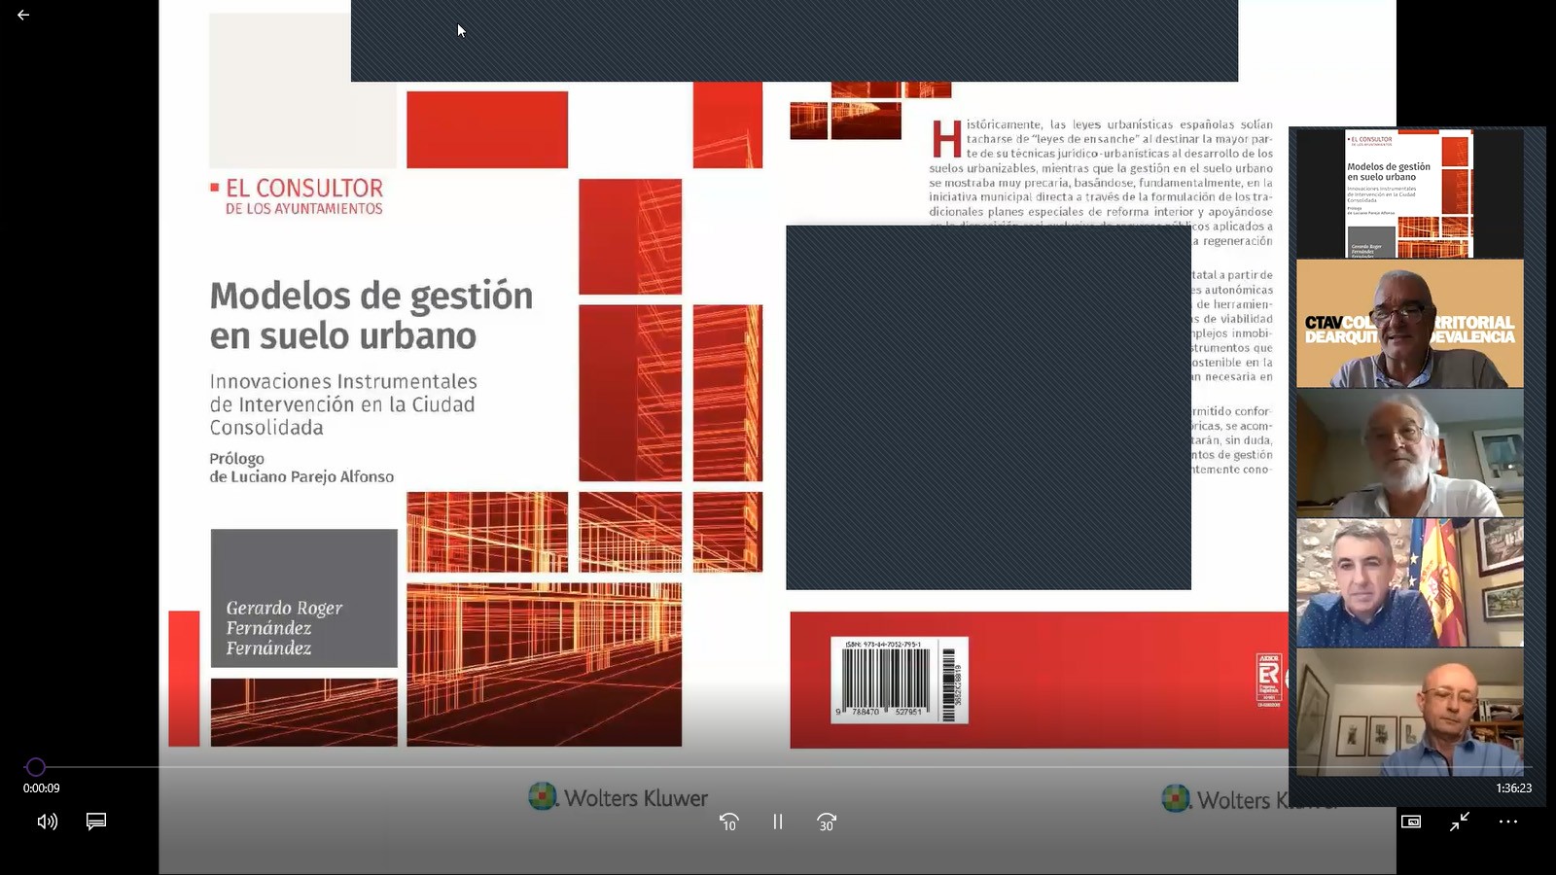Click the "Modelos de gestión en suelo urbano" title
The height and width of the screenshot is (875, 1556).
point(371,315)
